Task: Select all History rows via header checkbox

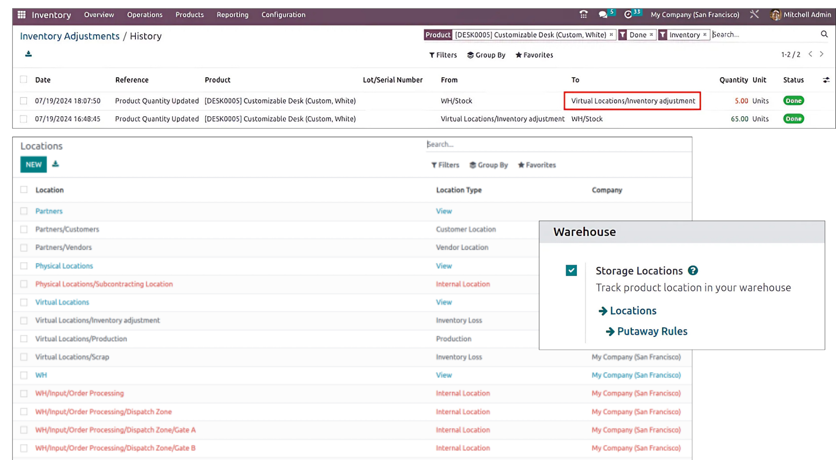Action: 24,79
